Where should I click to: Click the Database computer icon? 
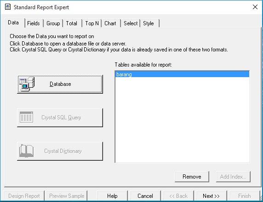coord(27,84)
